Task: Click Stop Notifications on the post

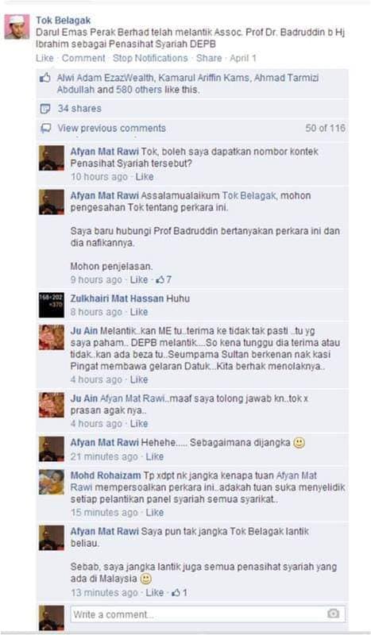Action: 150,58
